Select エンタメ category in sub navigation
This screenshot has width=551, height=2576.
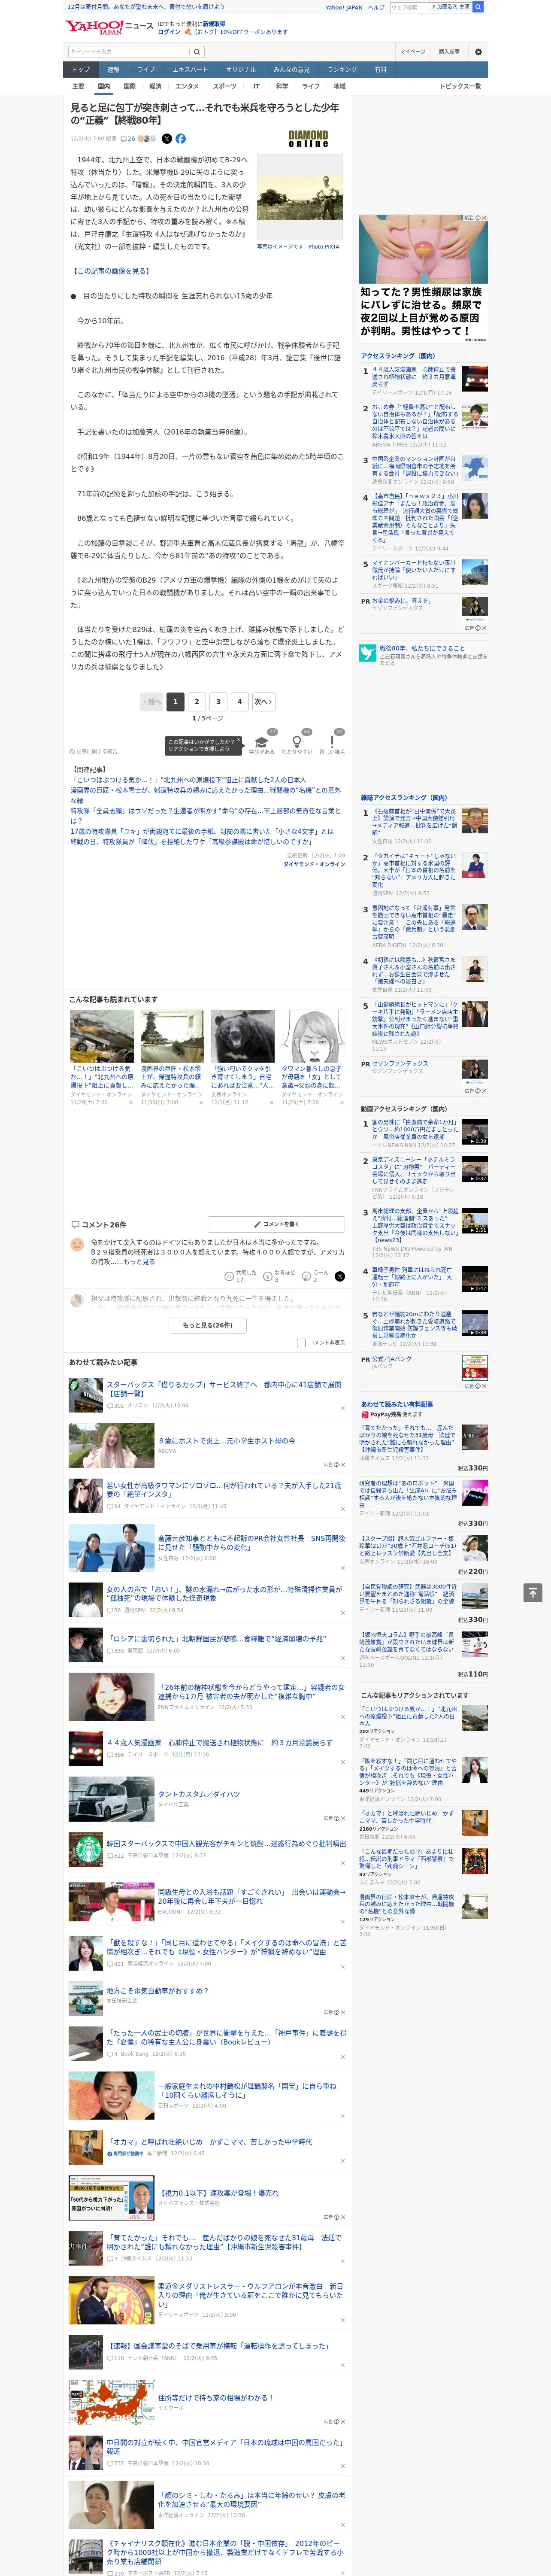coord(187,86)
